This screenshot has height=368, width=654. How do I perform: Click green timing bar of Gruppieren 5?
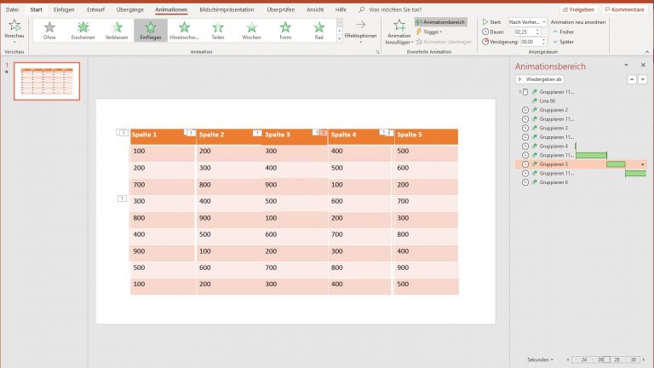(616, 164)
